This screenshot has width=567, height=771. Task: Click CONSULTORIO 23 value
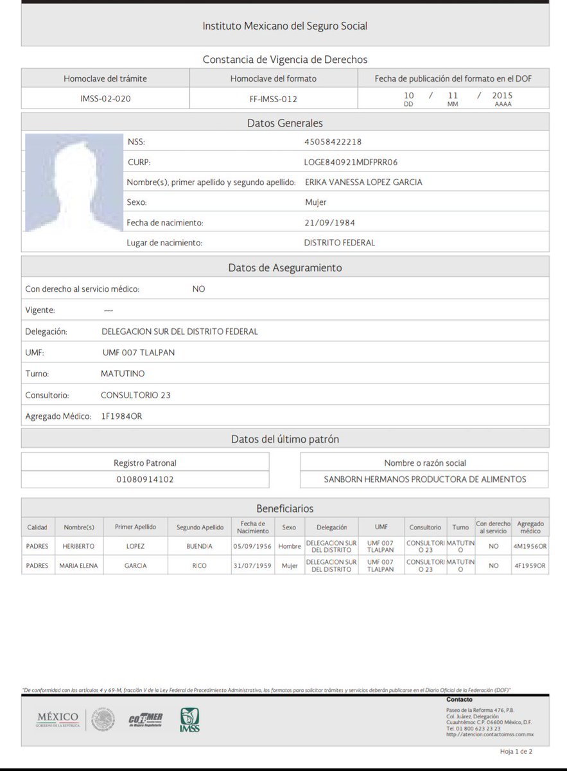135,395
